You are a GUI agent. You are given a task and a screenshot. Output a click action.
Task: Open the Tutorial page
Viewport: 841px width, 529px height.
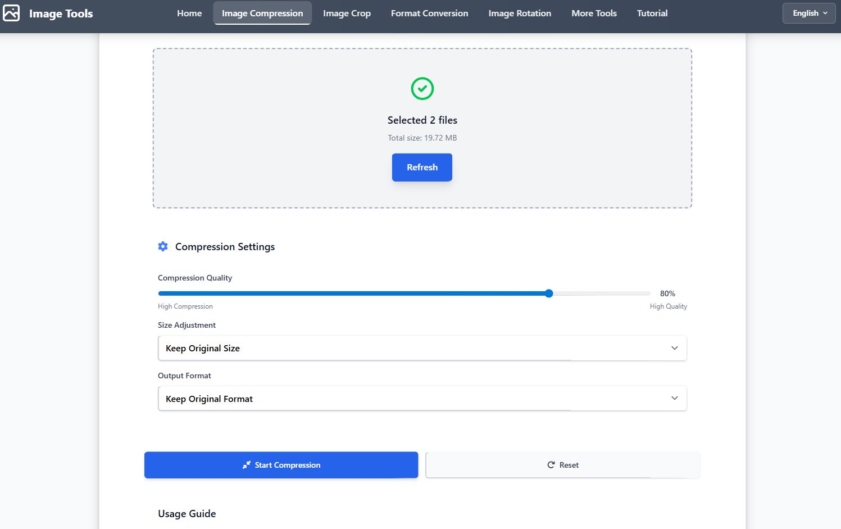click(x=652, y=13)
